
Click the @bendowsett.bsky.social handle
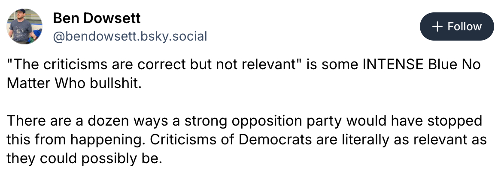coord(130,36)
